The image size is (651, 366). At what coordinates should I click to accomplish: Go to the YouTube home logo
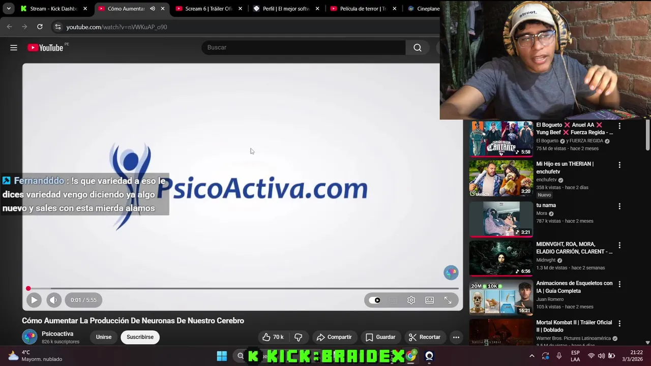point(45,47)
